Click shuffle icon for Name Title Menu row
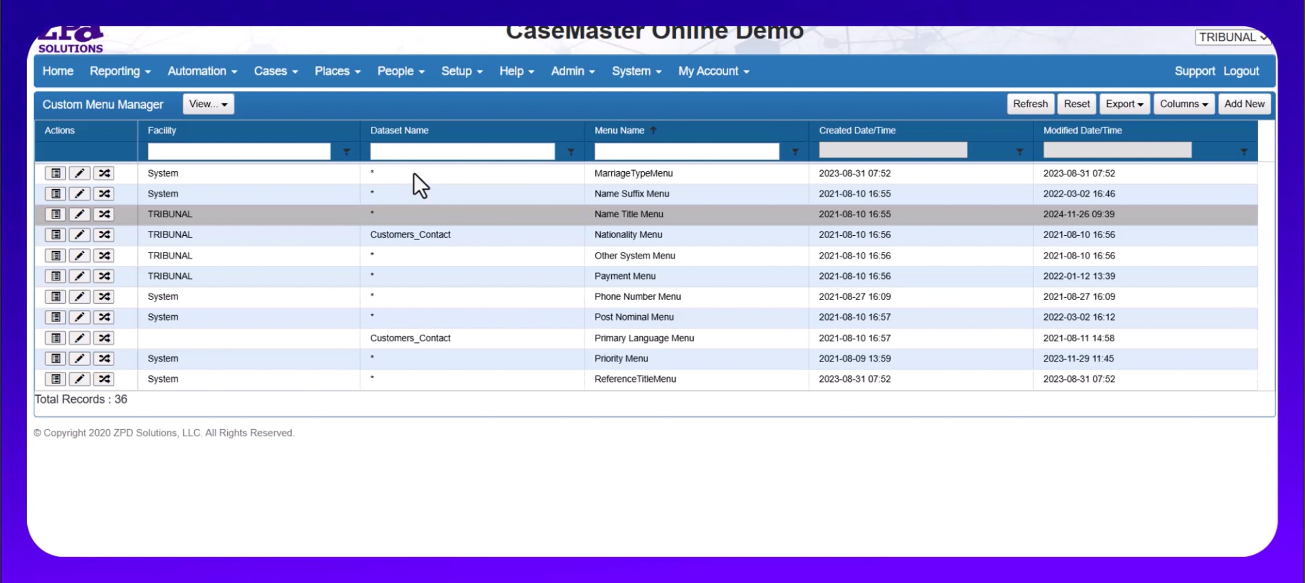 coord(104,214)
